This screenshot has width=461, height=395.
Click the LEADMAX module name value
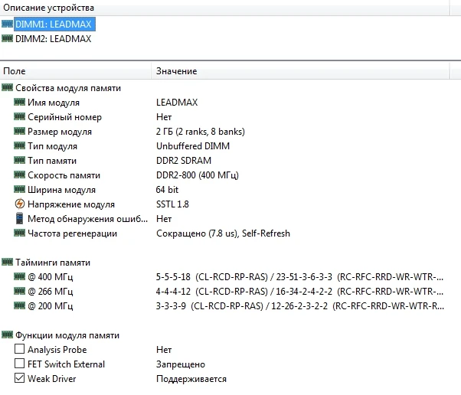(x=177, y=103)
